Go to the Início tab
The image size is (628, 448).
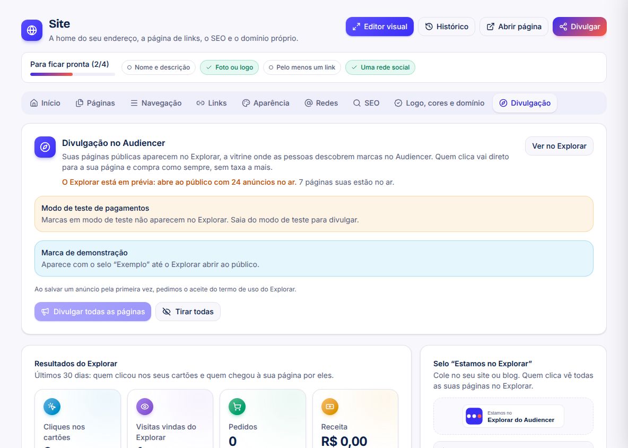[45, 103]
